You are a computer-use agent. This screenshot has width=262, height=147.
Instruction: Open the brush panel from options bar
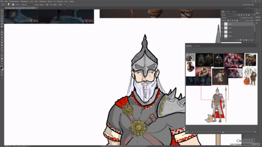point(13,4)
